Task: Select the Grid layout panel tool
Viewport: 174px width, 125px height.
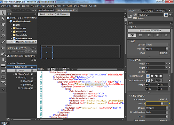Action: pyautogui.click(x=3, y=71)
